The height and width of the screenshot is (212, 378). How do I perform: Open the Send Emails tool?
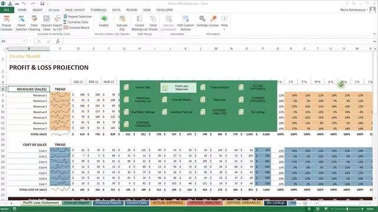pos(153,23)
